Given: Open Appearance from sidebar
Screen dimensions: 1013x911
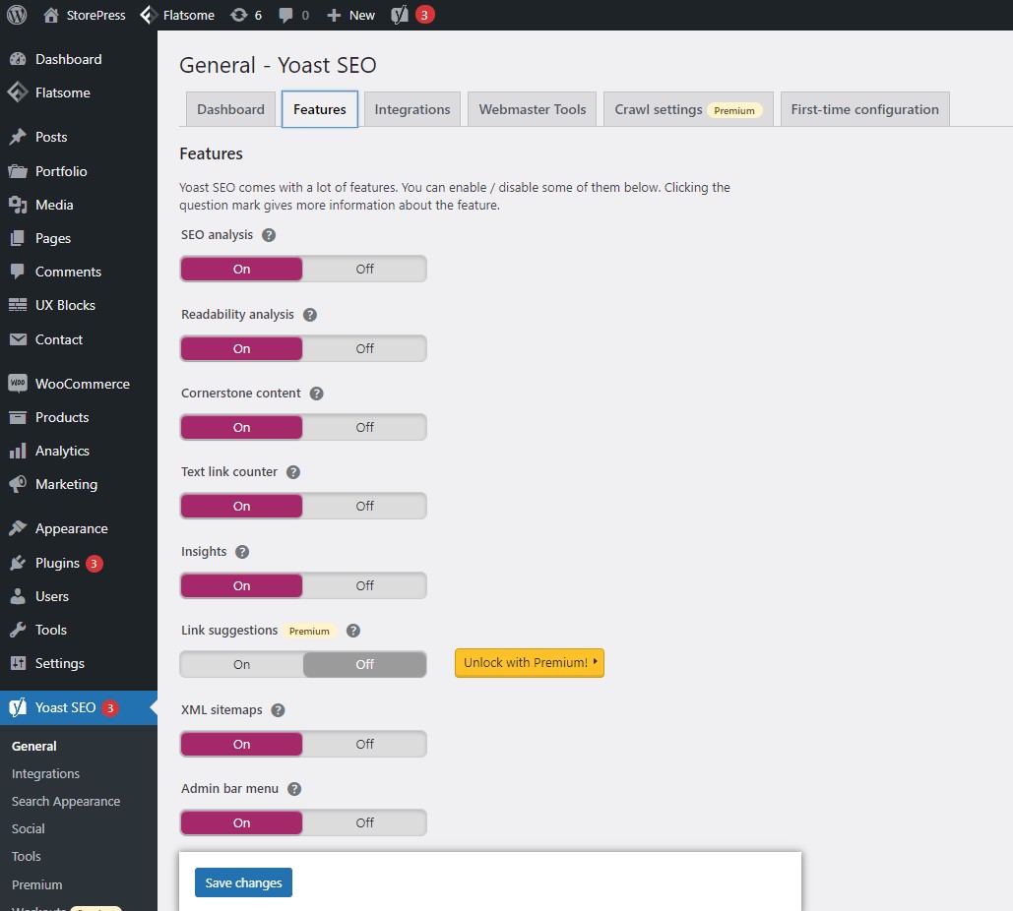Looking at the screenshot, I should [x=79, y=528].
